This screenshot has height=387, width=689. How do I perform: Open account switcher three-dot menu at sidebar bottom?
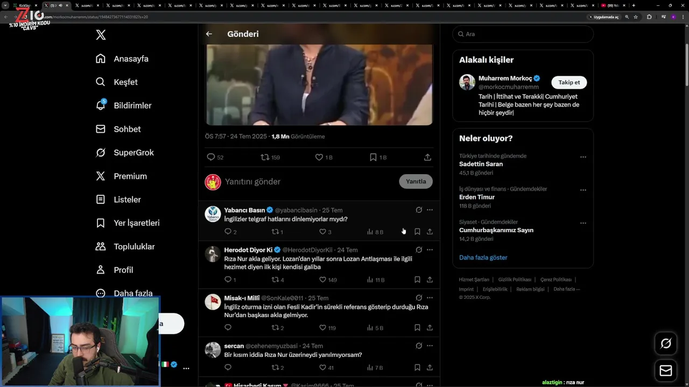click(x=186, y=368)
